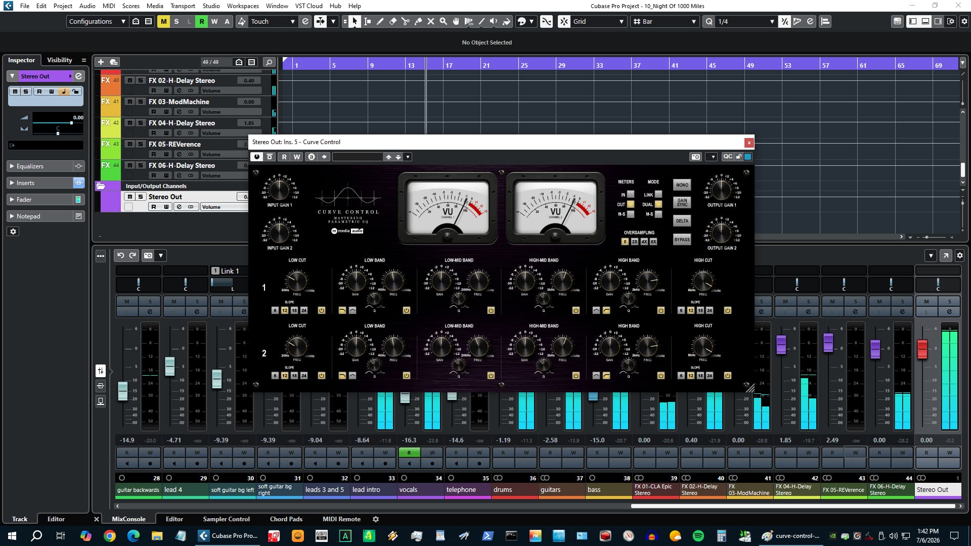Open the Configurations dropdown
This screenshot has height=546, width=971.
(97, 21)
